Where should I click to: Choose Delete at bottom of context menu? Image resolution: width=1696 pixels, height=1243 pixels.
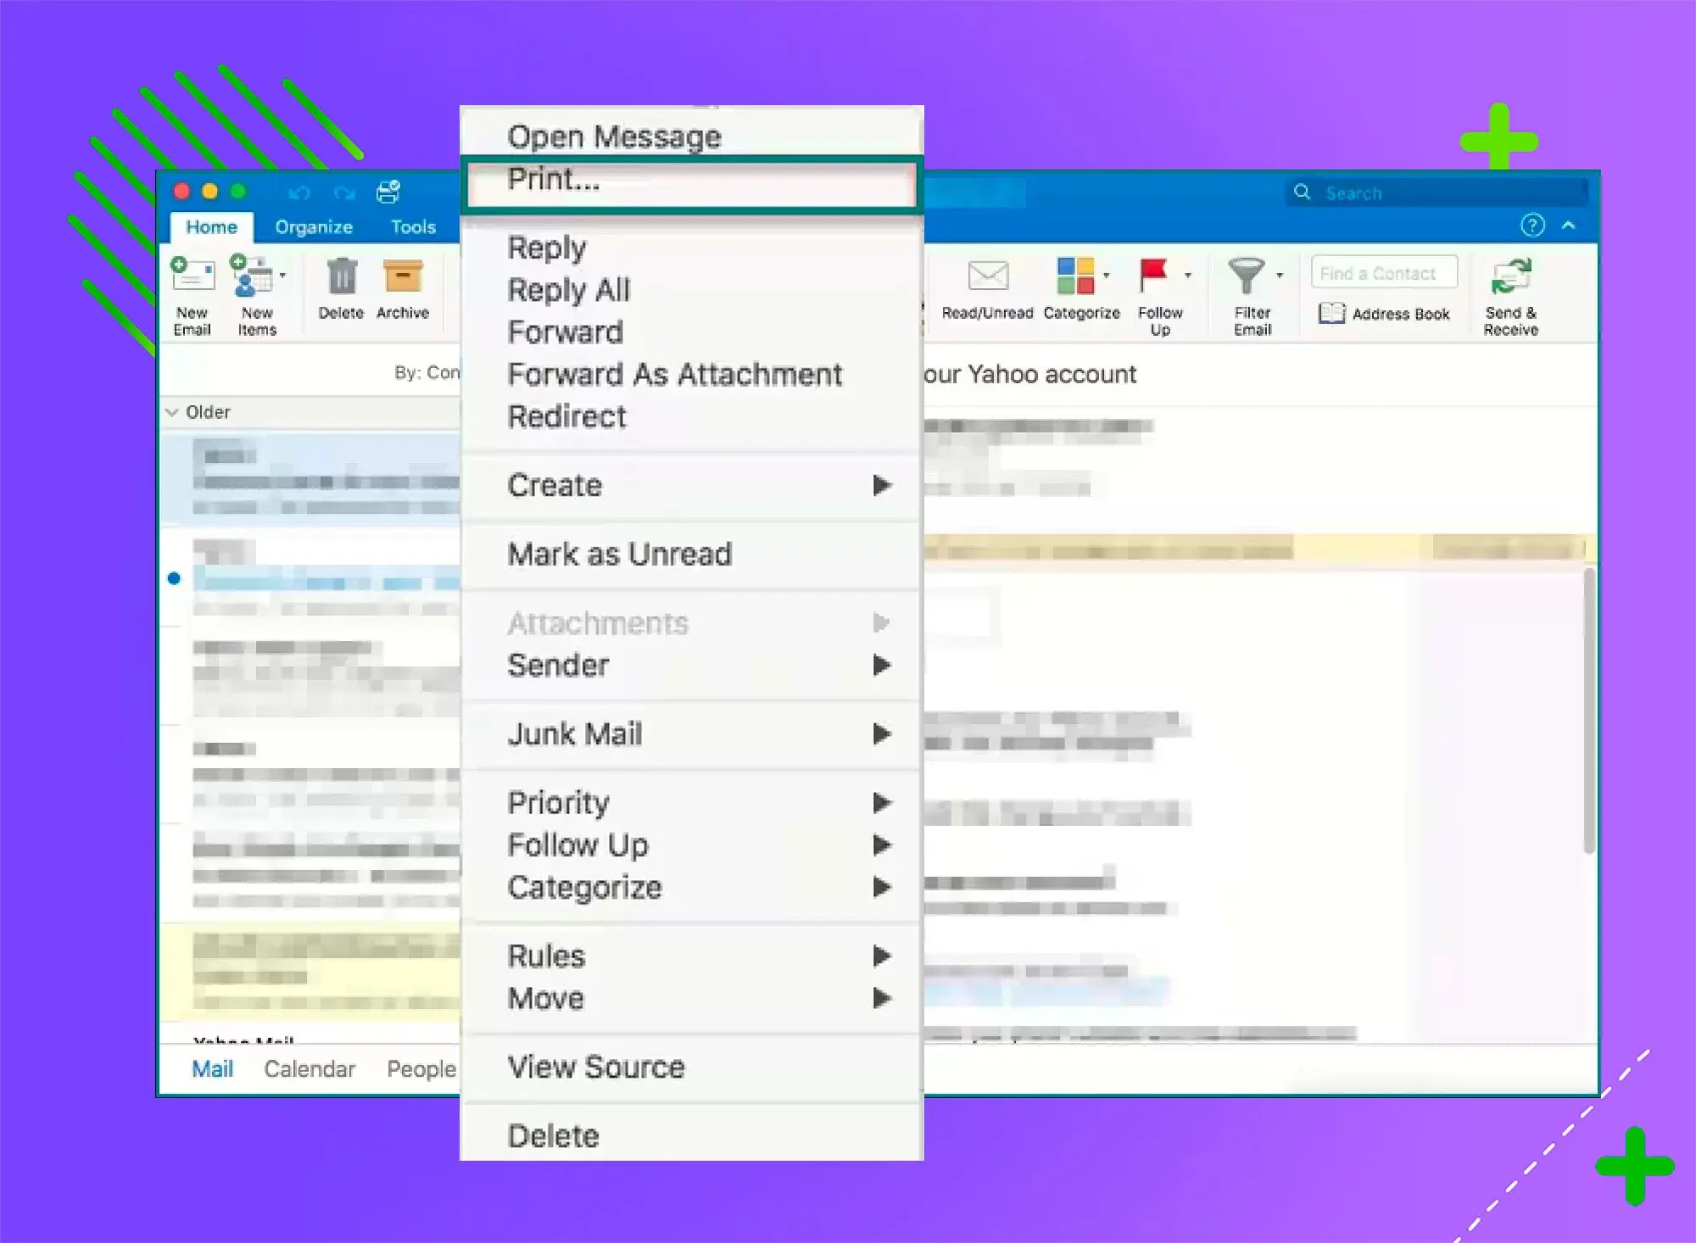click(691, 1136)
